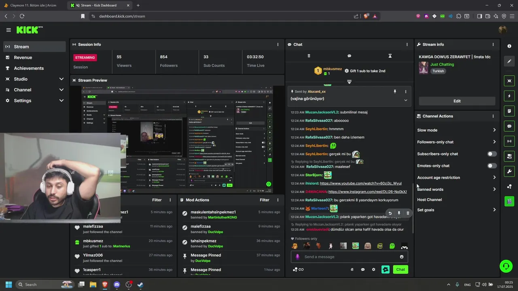Click the browser extensions puzzle icon

click(x=459, y=16)
